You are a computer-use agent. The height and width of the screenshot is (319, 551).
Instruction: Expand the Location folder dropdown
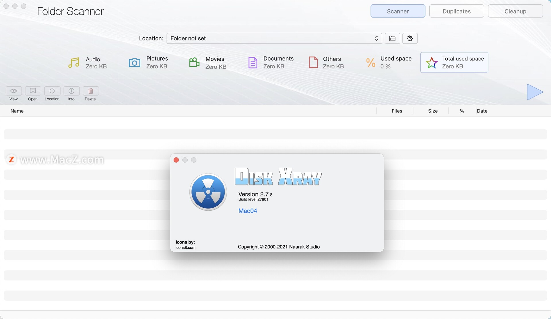tap(274, 38)
